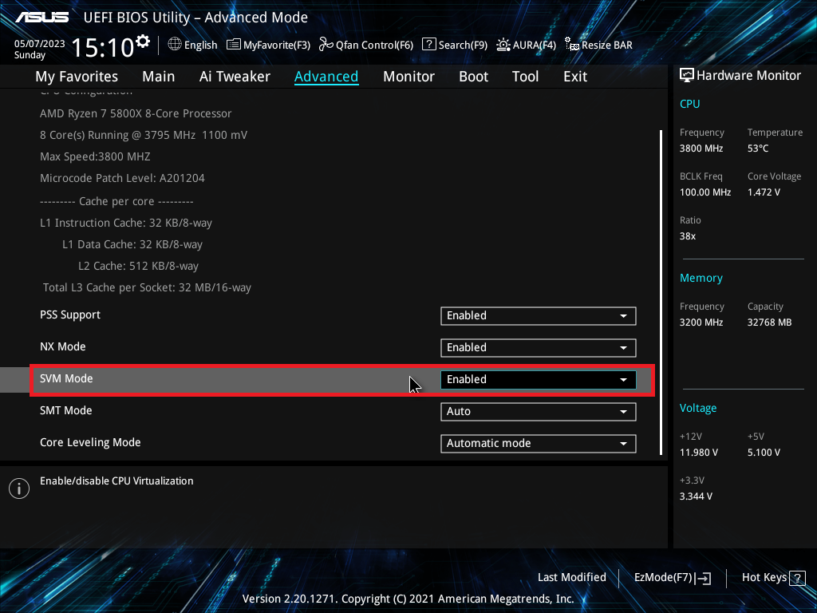Click Last Modified button
The width and height of the screenshot is (817, 613).
click(571, 578)
